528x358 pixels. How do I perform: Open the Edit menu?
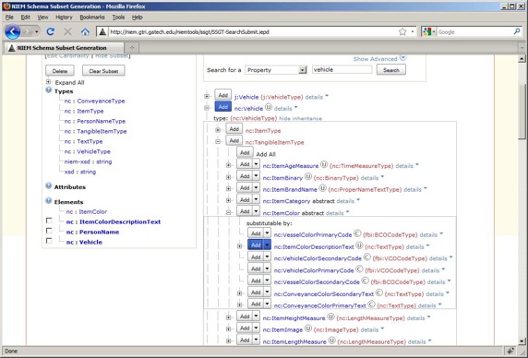click(25, 18)
